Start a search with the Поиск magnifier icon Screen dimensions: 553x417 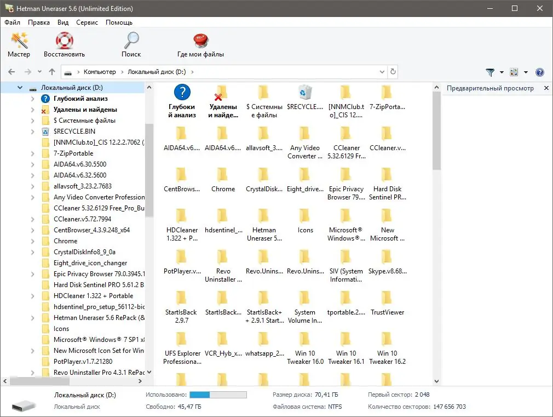(131, 40)
